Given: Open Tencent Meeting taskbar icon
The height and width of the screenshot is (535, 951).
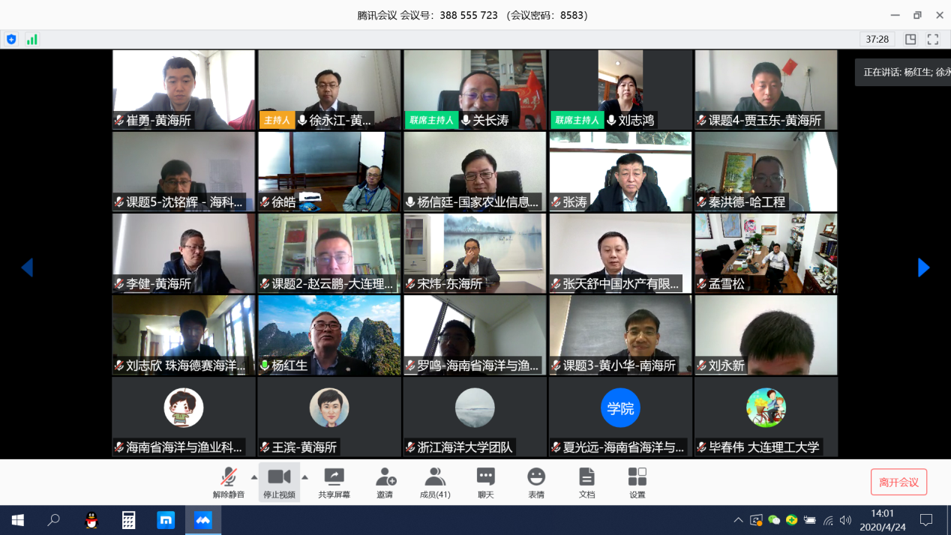Looking at the screenshot, I should [202, 520].
